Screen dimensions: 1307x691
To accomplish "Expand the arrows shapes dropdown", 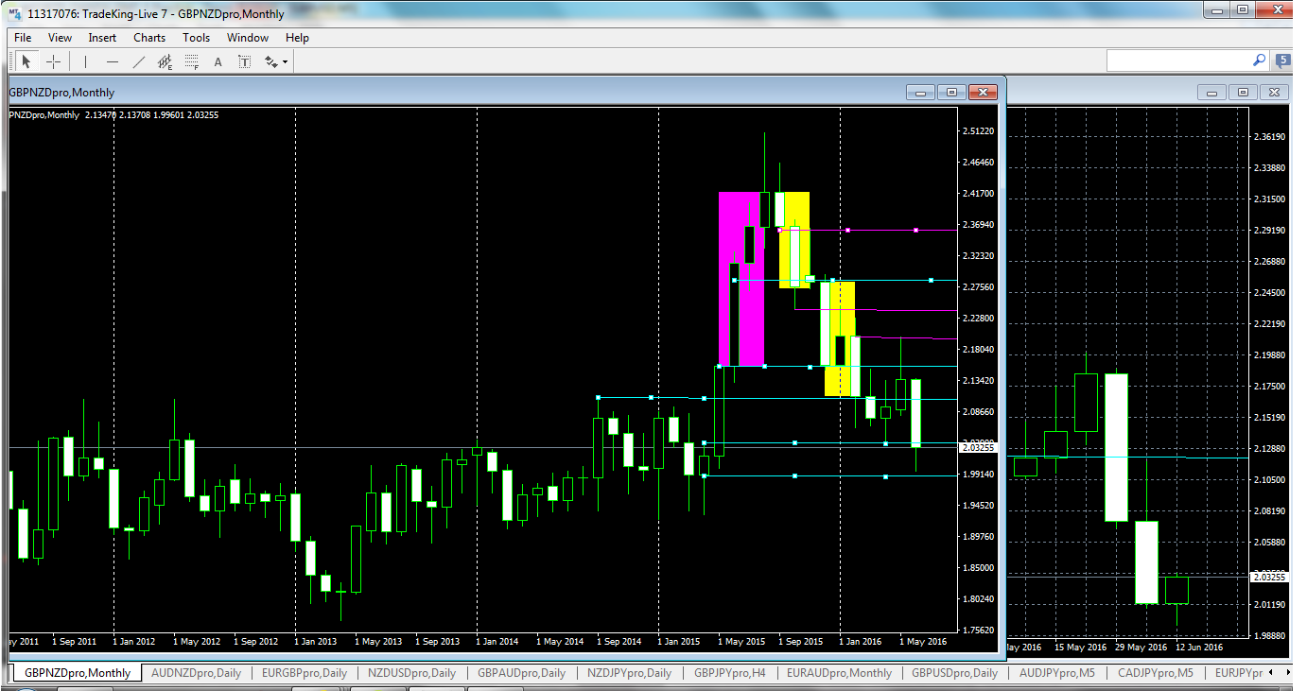I will click(284, 60).
